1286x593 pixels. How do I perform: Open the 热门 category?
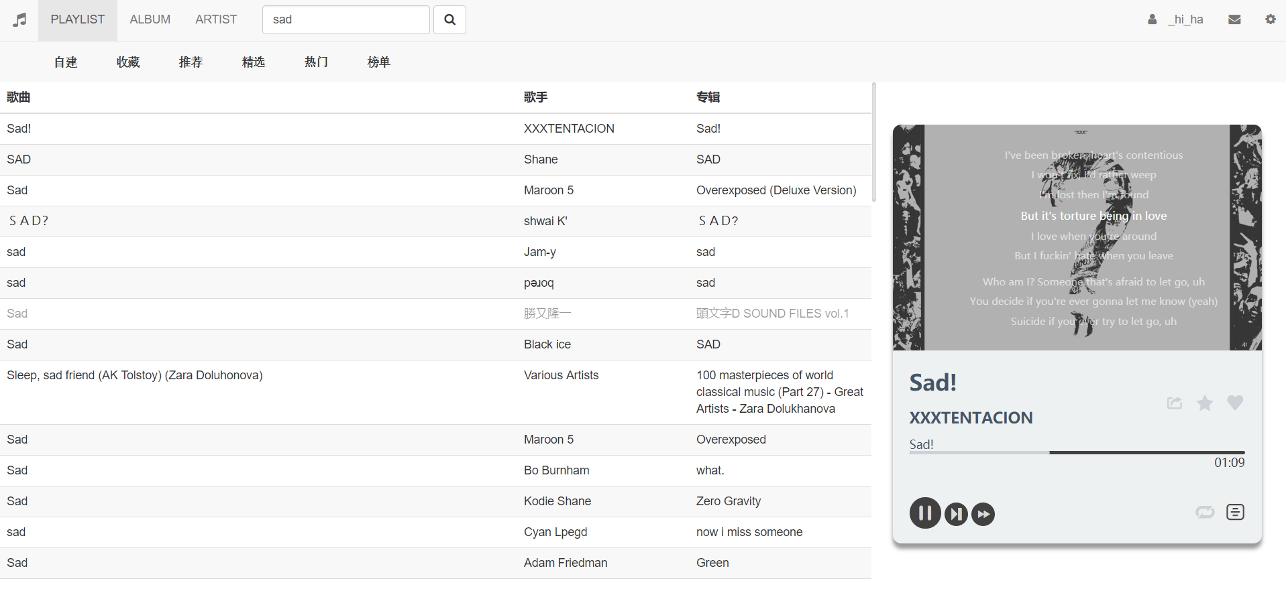tap(316, 62)
